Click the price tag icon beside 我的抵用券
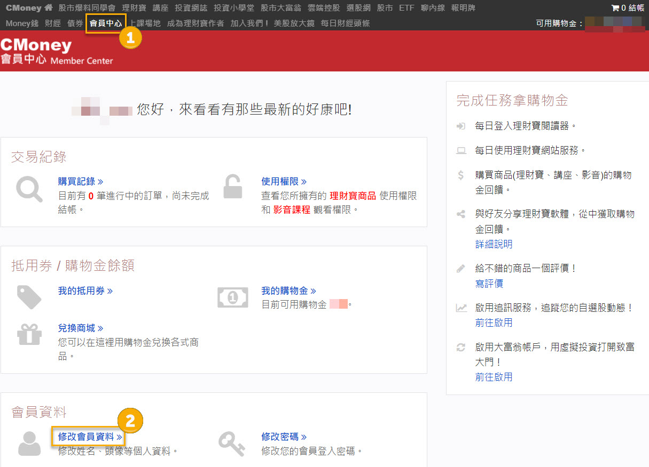This screenshot has width=649, height=467. [29, 297]
